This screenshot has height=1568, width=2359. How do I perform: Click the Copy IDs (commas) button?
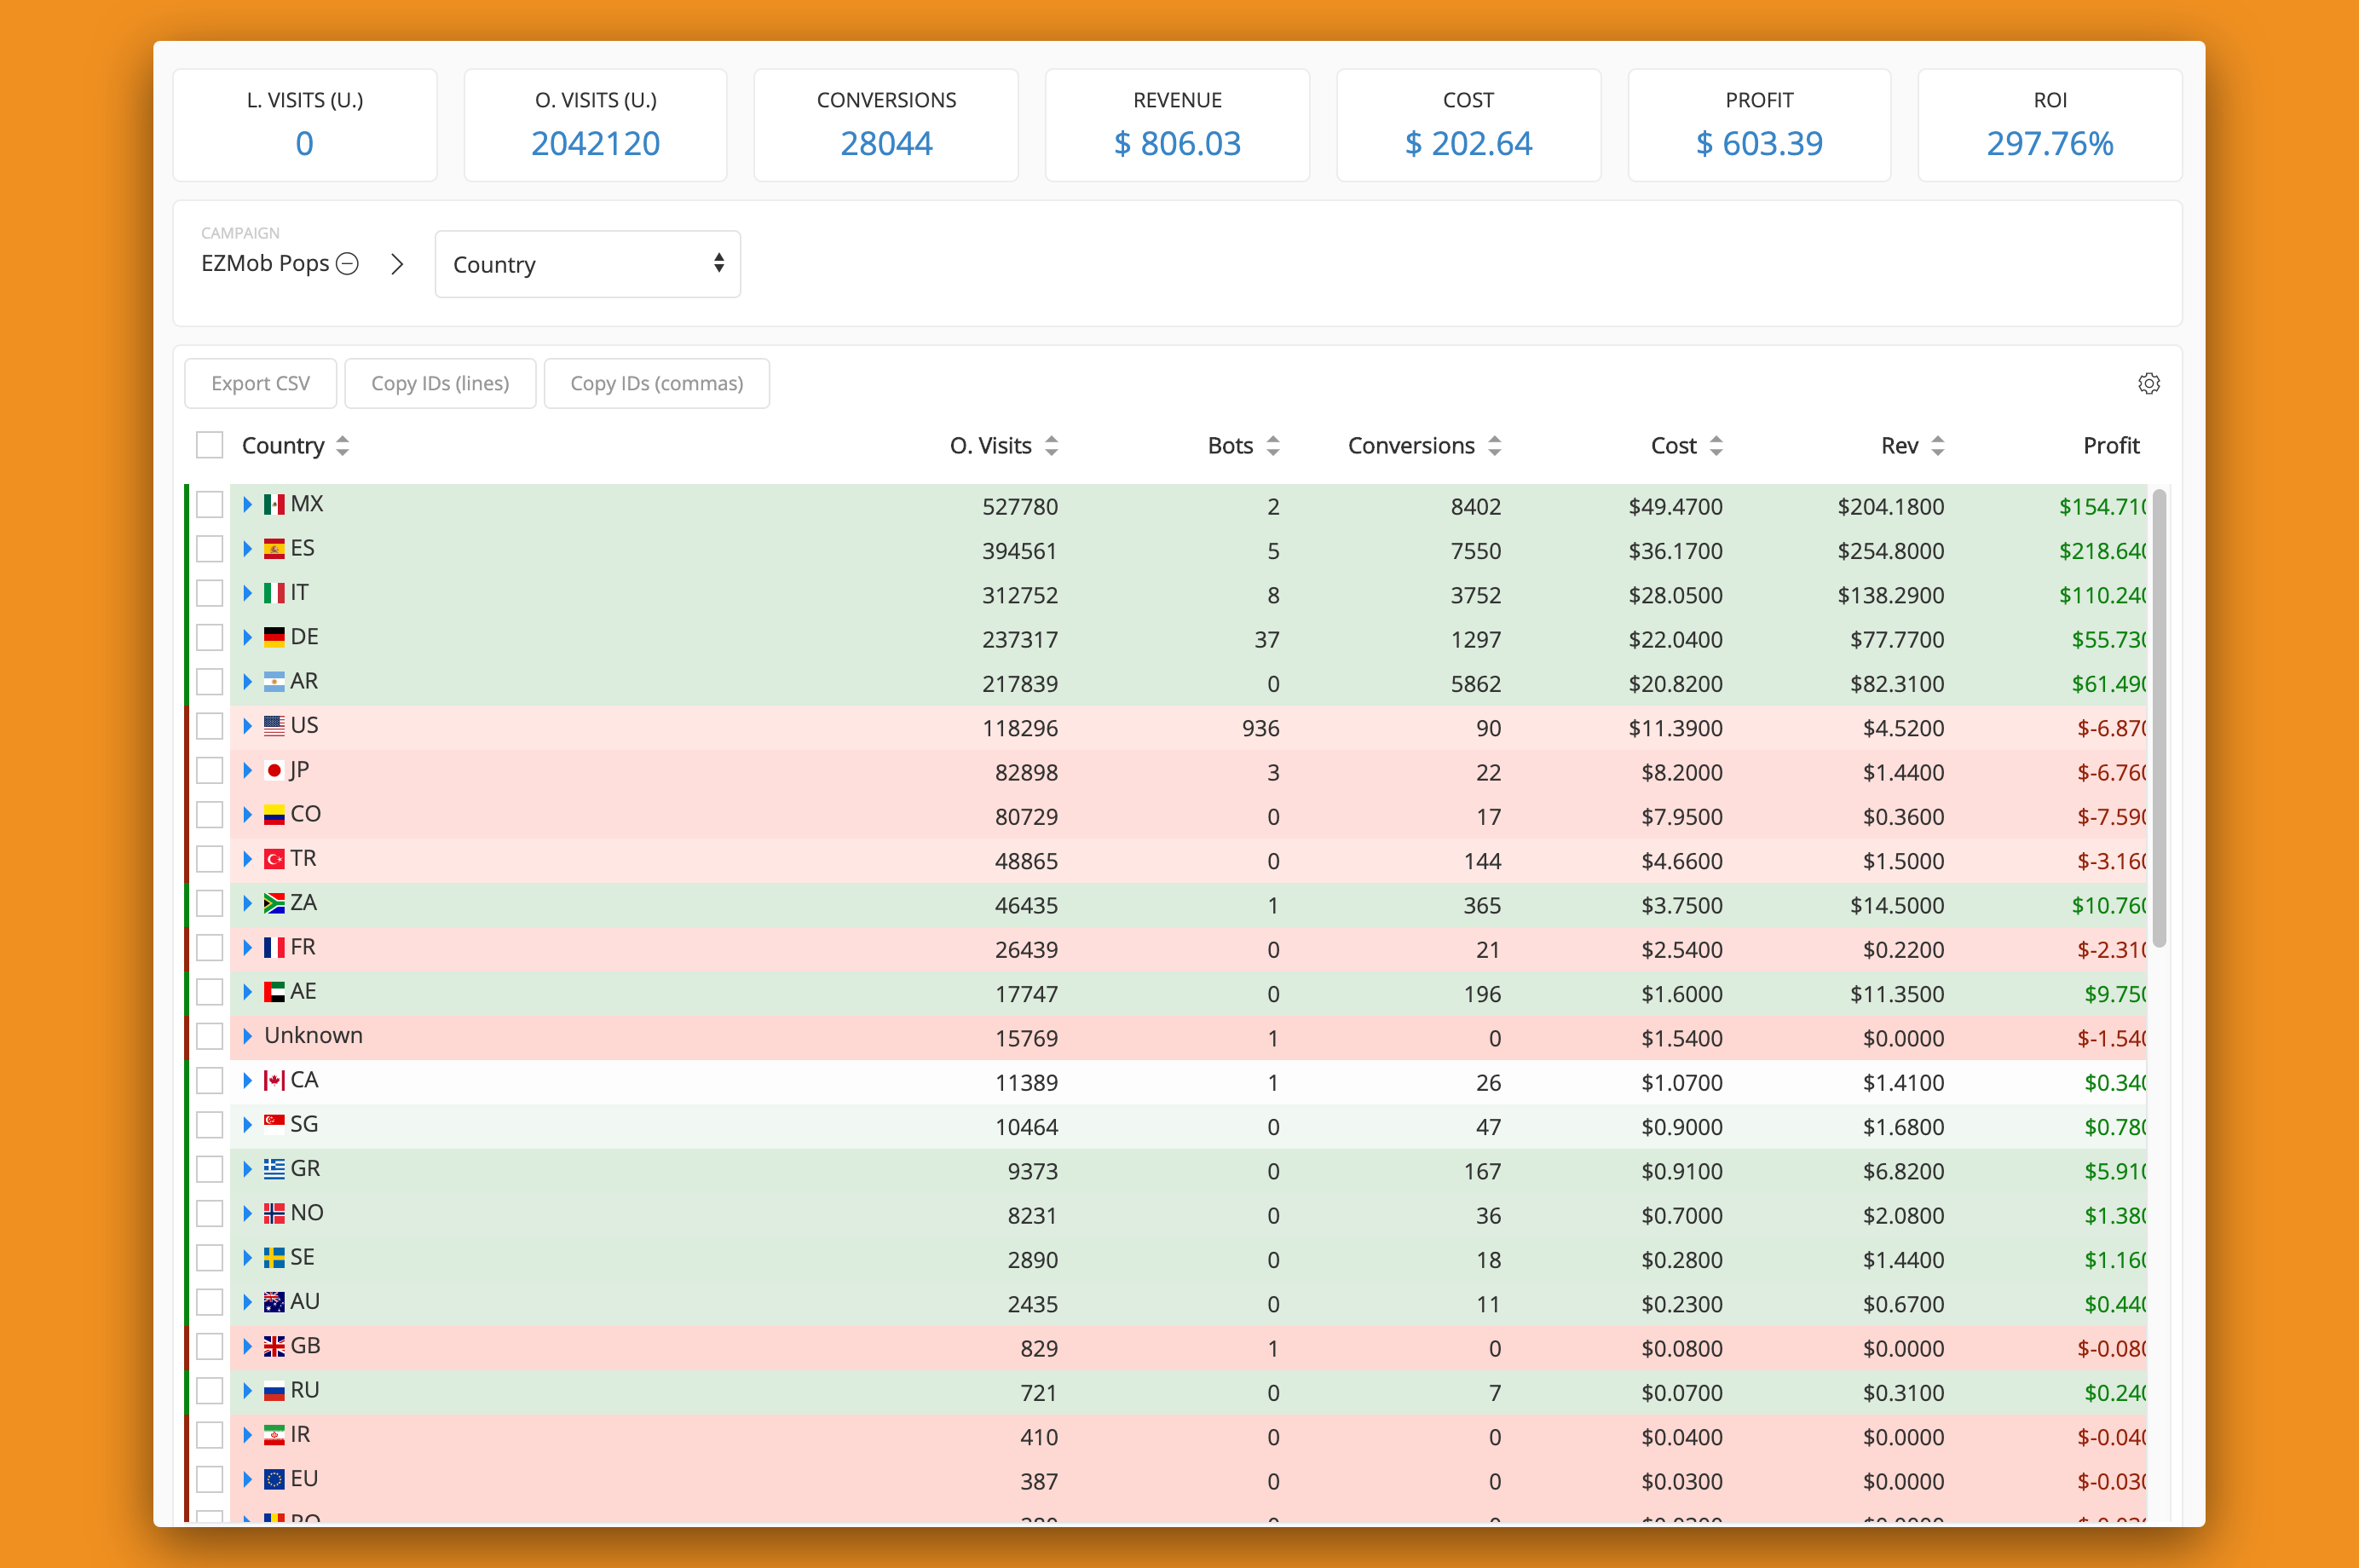[655, 383]
